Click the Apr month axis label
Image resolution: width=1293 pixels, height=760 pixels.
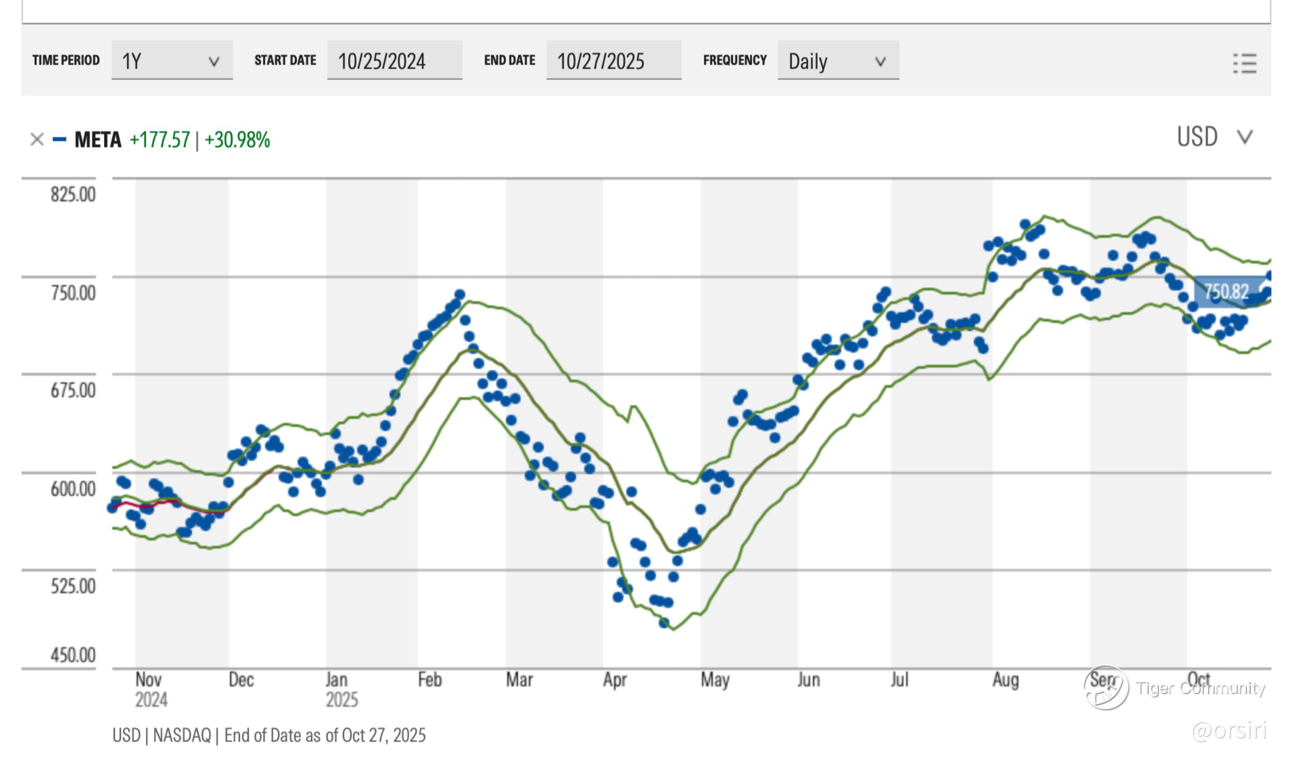[614, 680]
